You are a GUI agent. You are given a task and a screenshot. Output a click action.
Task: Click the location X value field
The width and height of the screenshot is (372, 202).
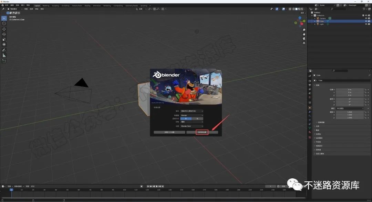[x=350, y=90]
